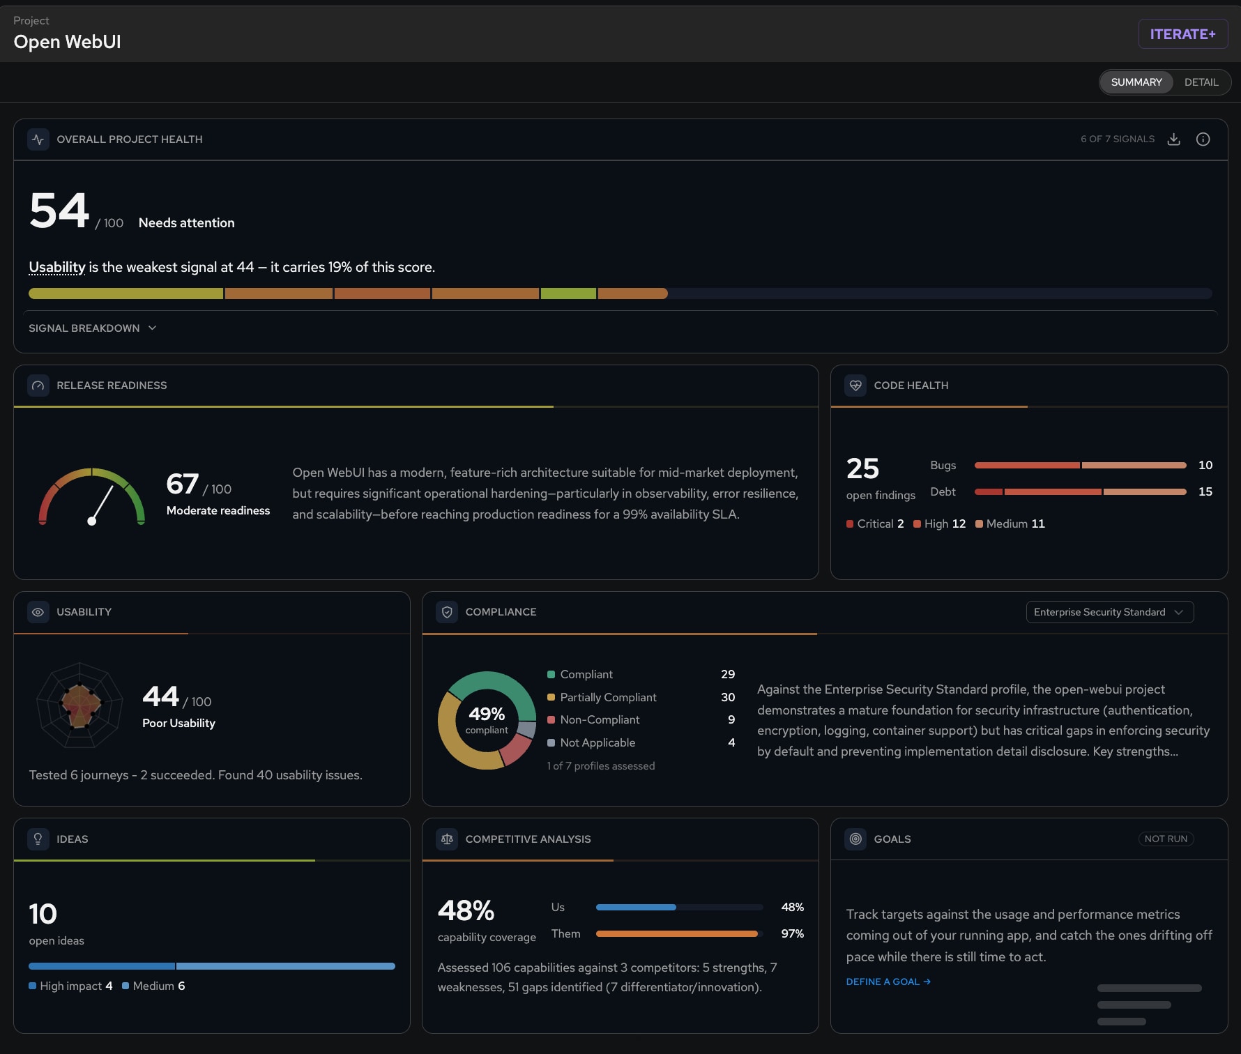Click the release readiness gauge dial
Viewport: 1241px width, 1054px height.
click(91, 496)
